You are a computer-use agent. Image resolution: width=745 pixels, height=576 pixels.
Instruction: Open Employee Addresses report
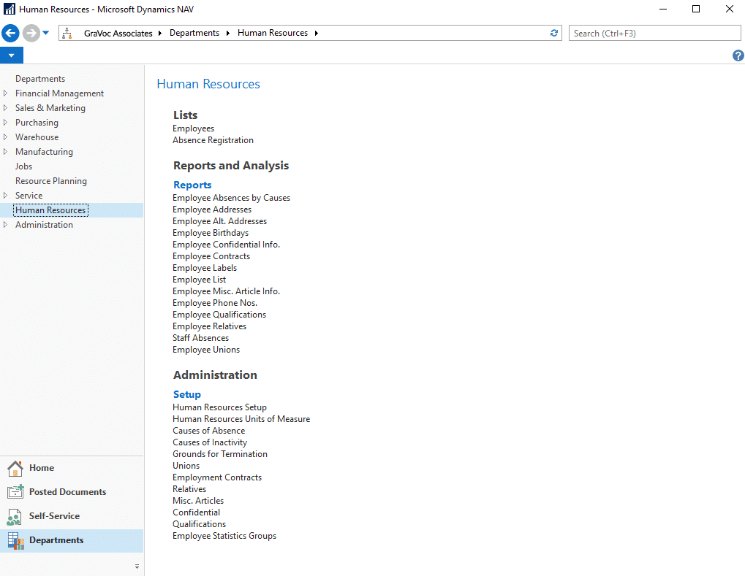point(212,210)
